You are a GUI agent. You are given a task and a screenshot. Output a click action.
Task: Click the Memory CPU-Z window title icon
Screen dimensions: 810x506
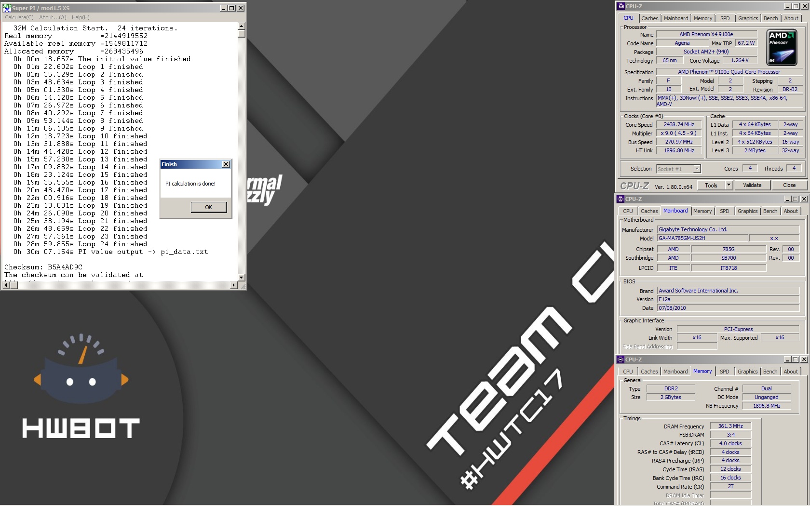pyautogui.click(x=621, y=360)
